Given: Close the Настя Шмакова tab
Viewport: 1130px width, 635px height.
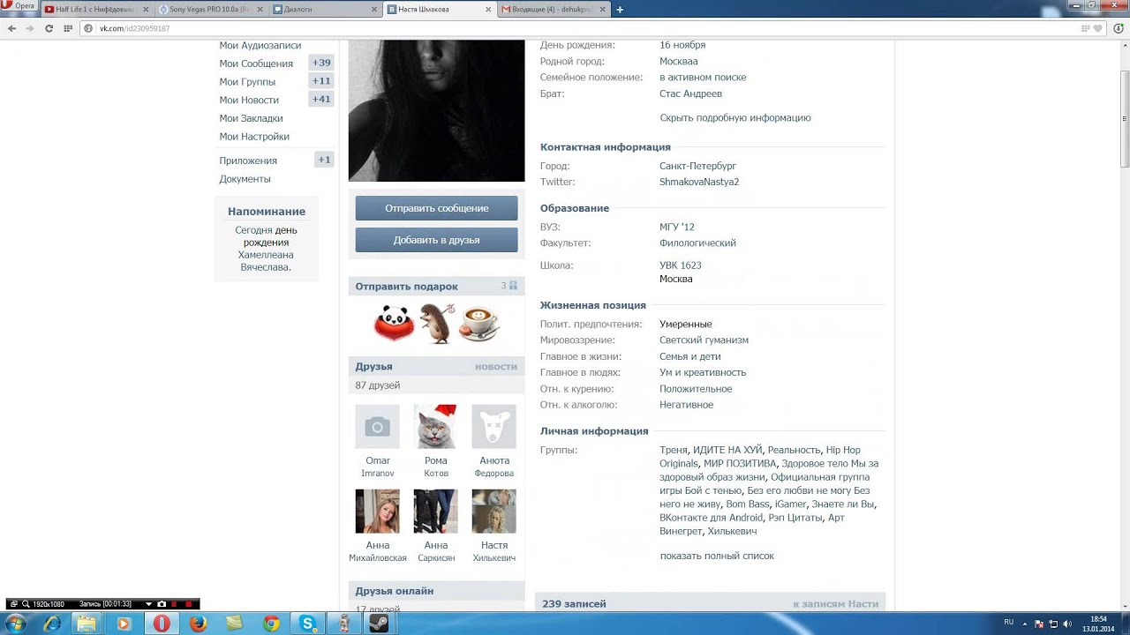Looking at the screenshot, I should pyautogui.click(x=488, y=9).
